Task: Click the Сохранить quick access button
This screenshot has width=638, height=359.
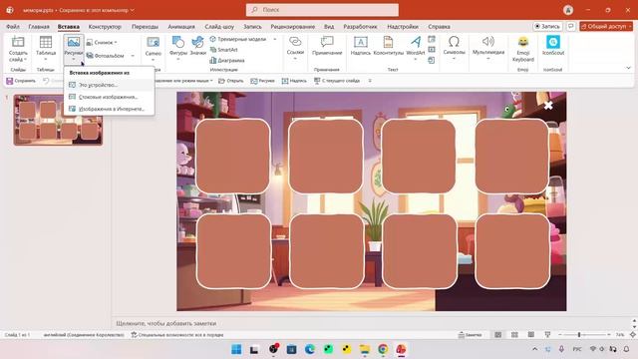Action: click(21, 81)
